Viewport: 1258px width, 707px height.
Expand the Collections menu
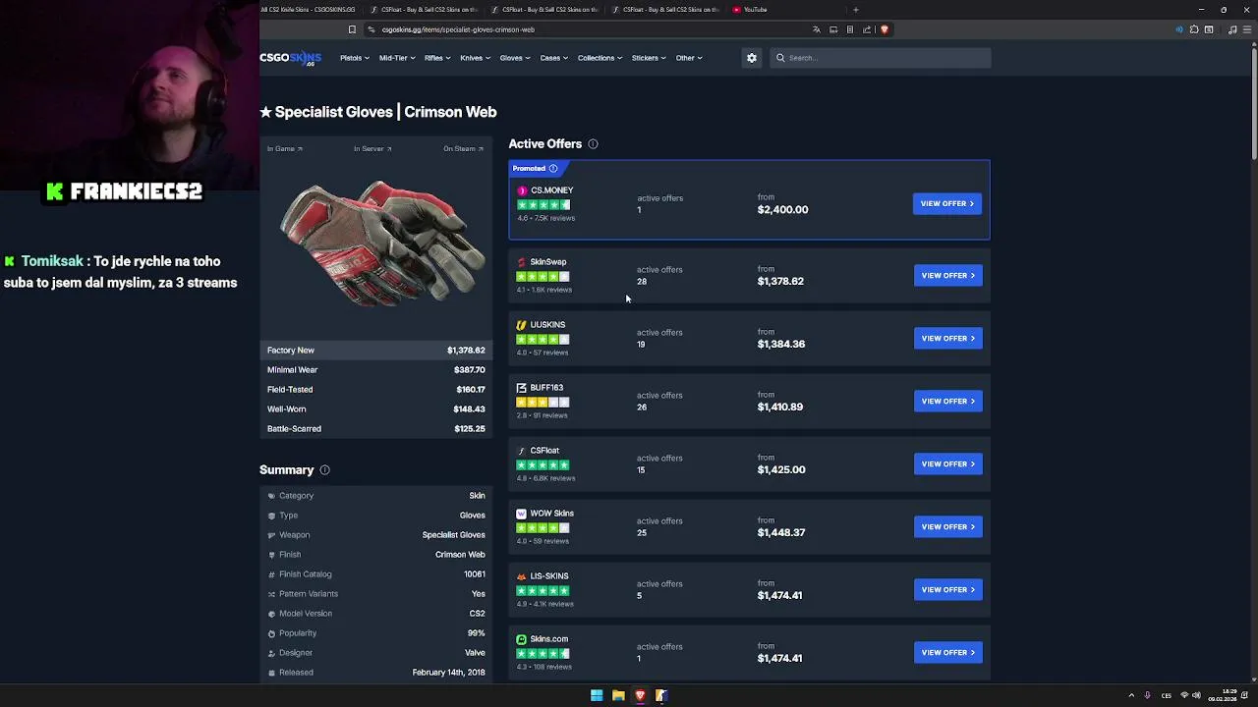[x=600, y=58]
